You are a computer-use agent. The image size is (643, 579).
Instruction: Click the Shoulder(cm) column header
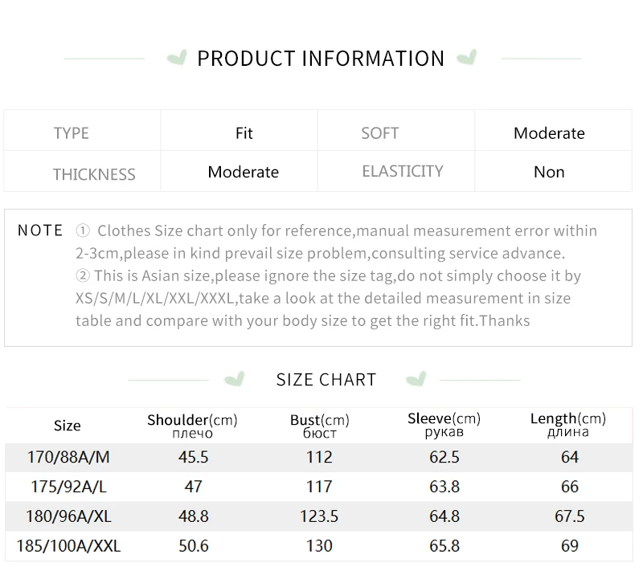[x=192, y=425]
